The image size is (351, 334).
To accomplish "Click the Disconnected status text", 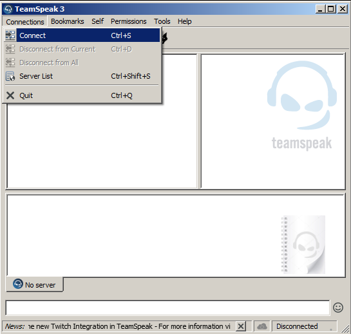I will tap(297, 326).
